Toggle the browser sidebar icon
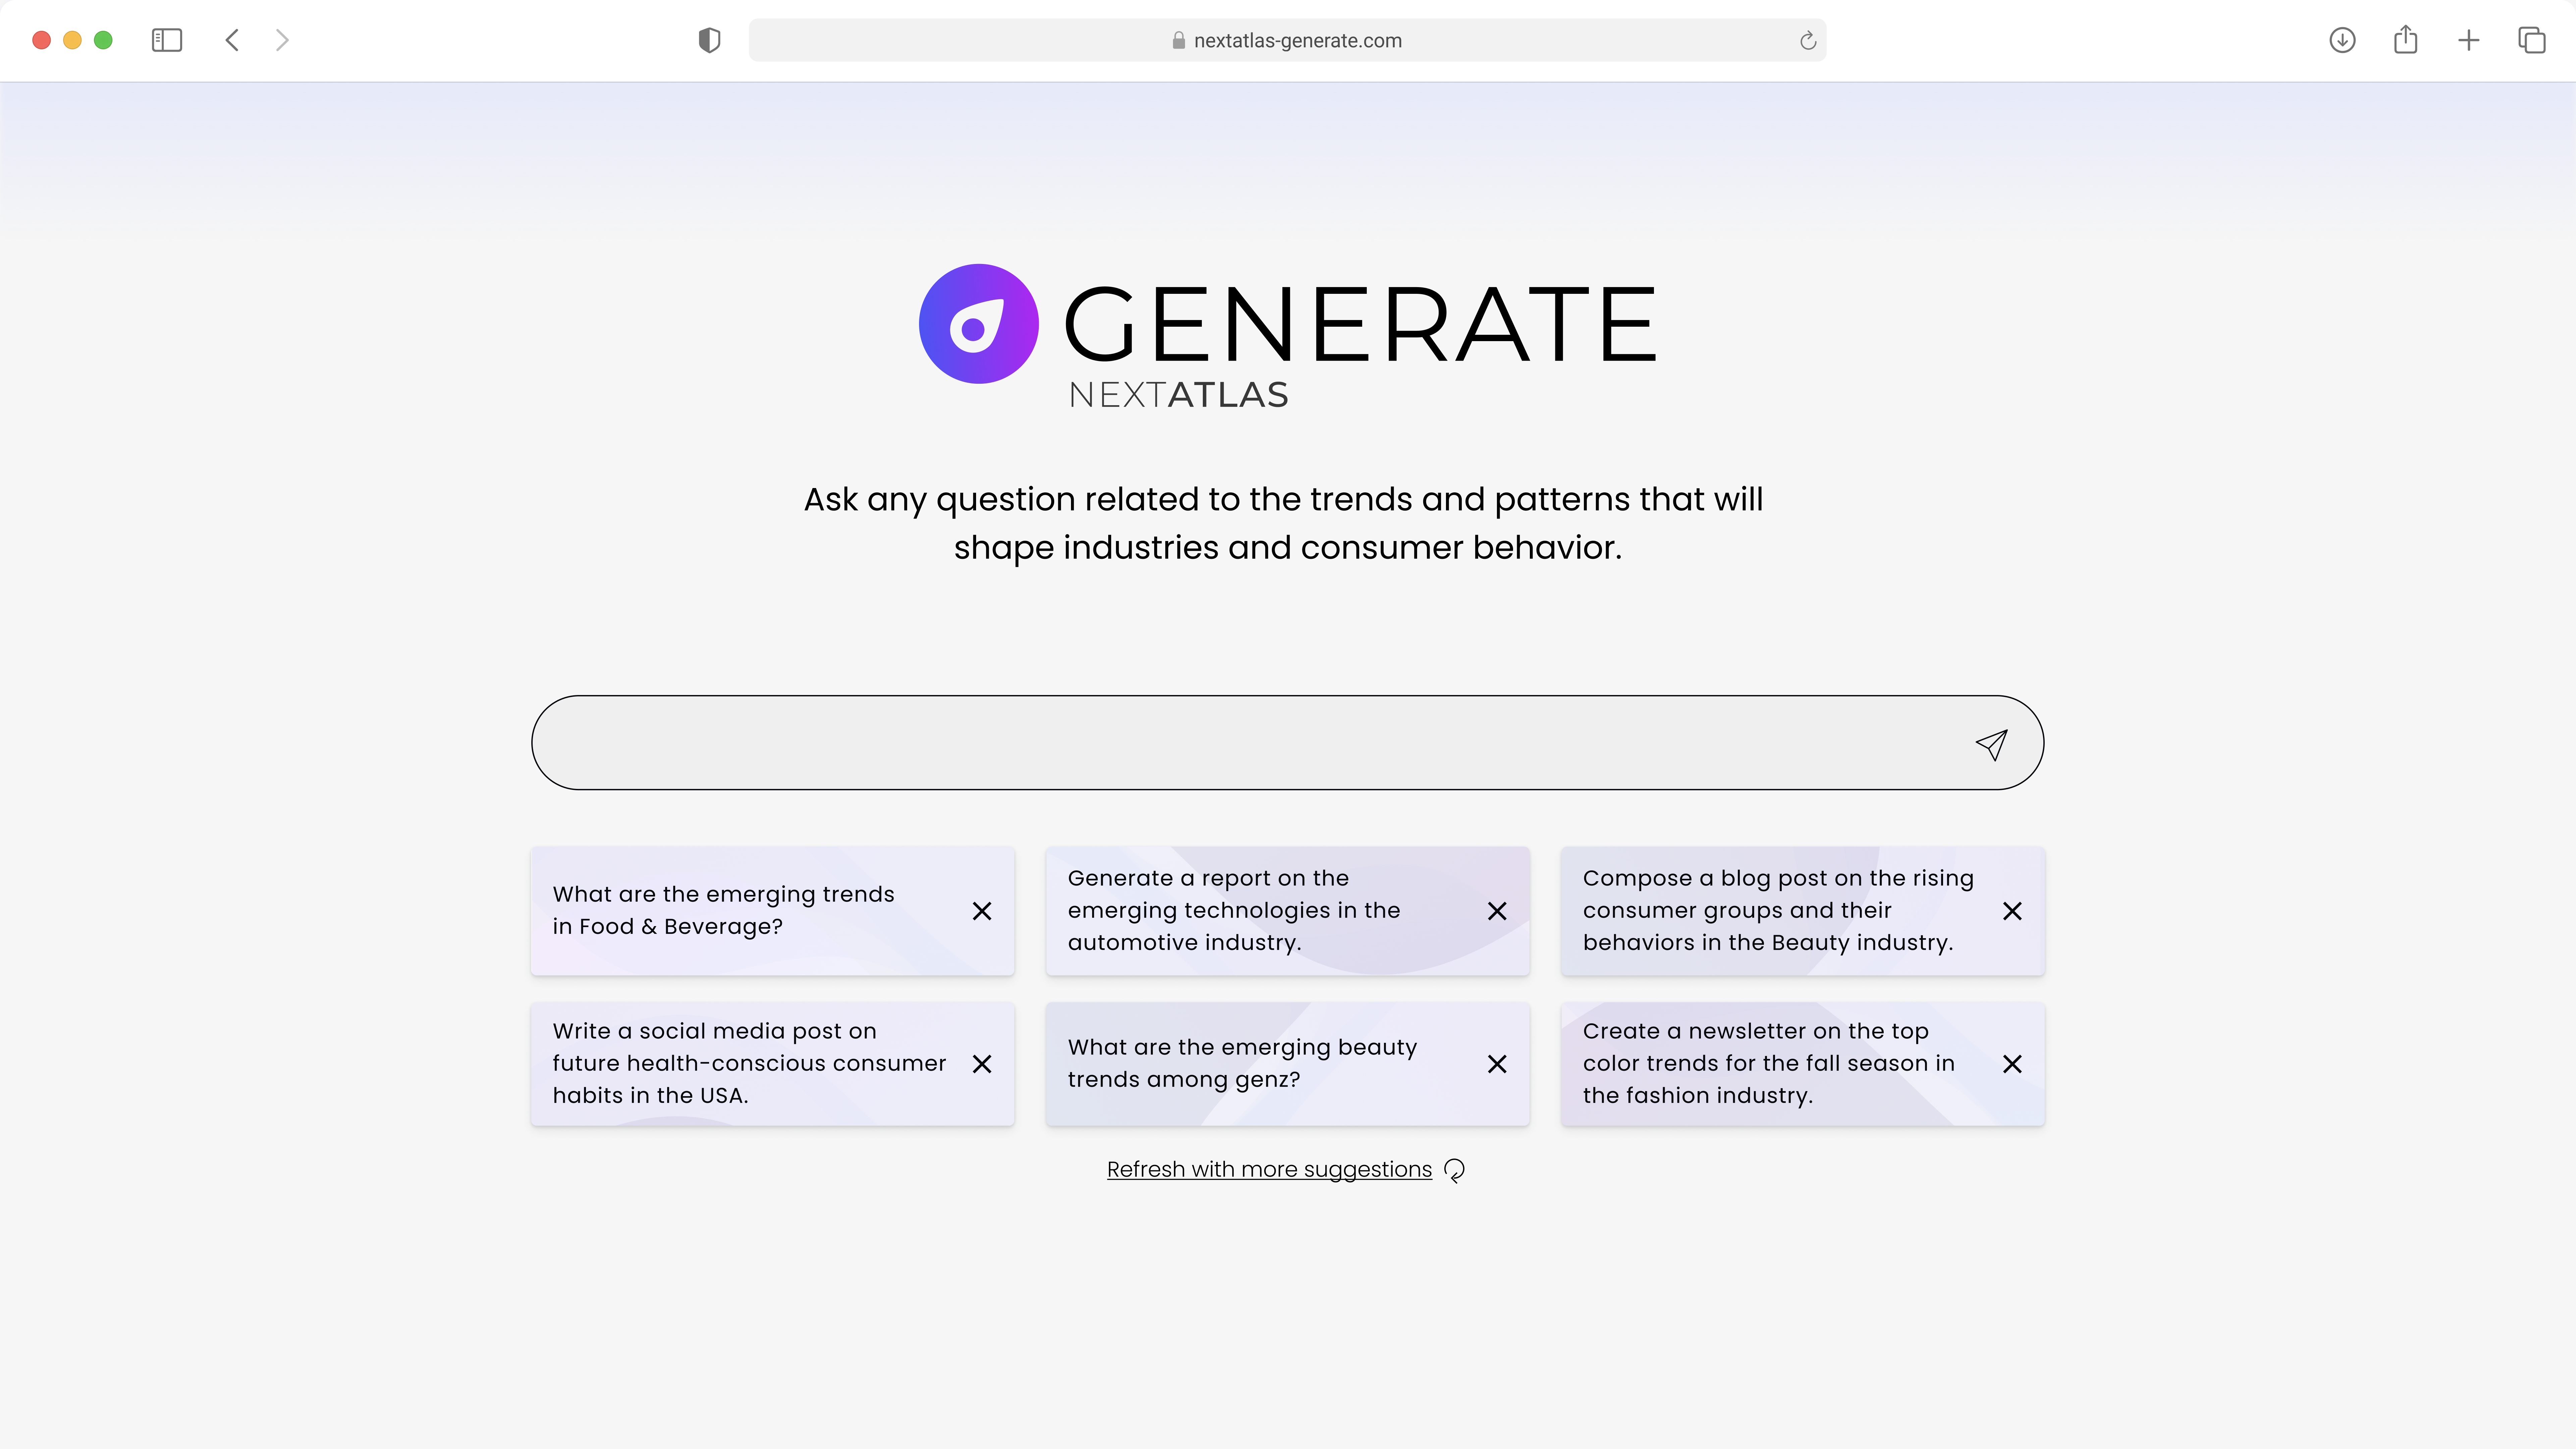 click(x=167, y=40)
